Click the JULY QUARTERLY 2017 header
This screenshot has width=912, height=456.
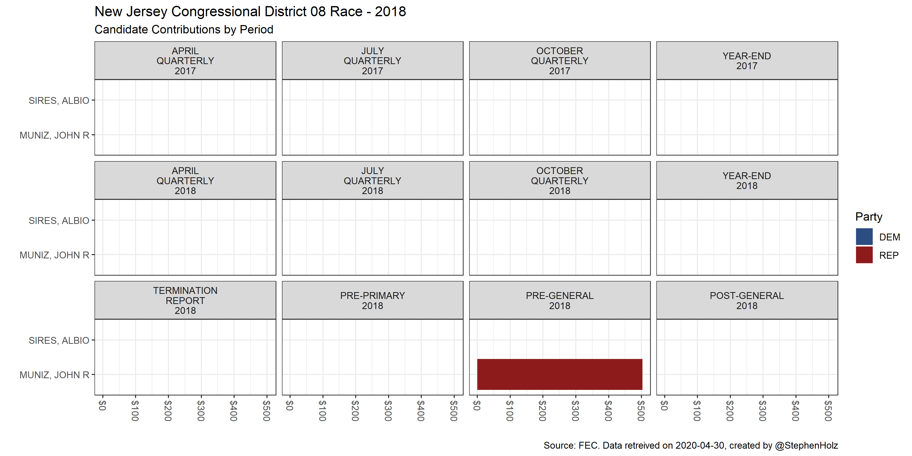372,61
